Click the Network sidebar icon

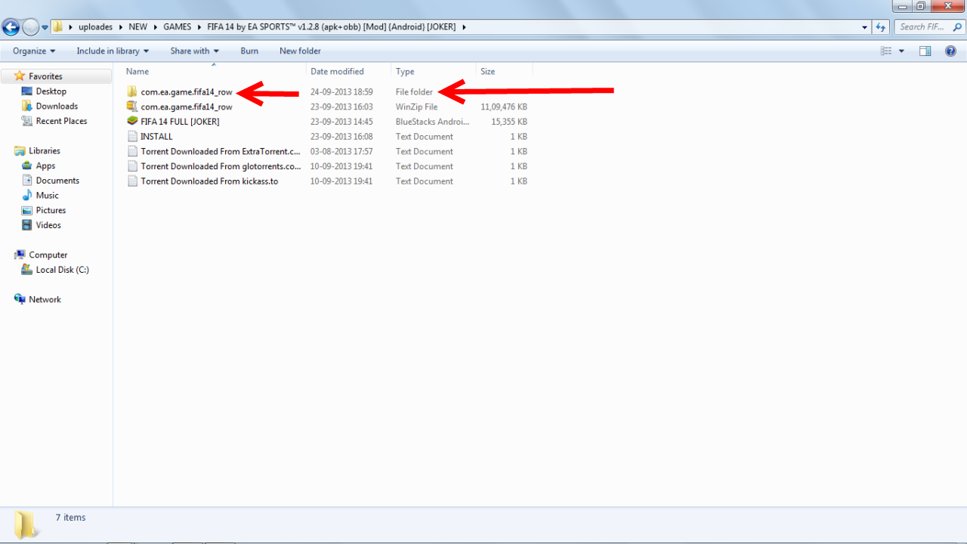point(20,299)
